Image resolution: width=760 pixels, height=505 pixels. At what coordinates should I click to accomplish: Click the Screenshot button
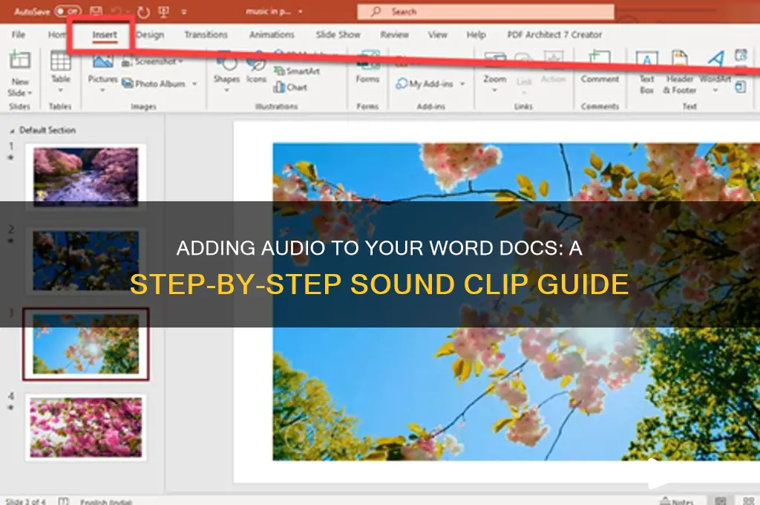152,62
